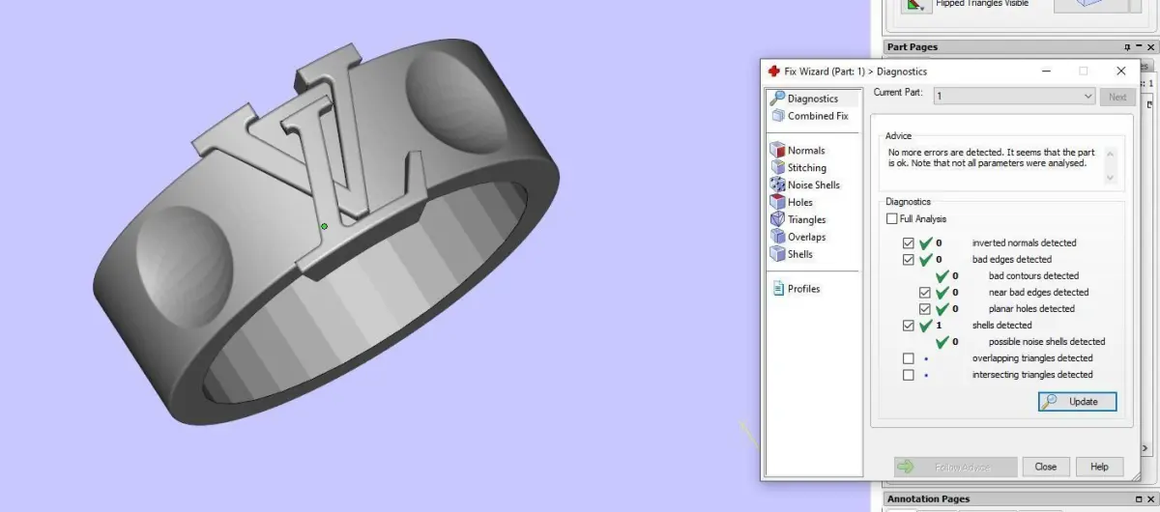Select the Holes fix page

(792, 202)
